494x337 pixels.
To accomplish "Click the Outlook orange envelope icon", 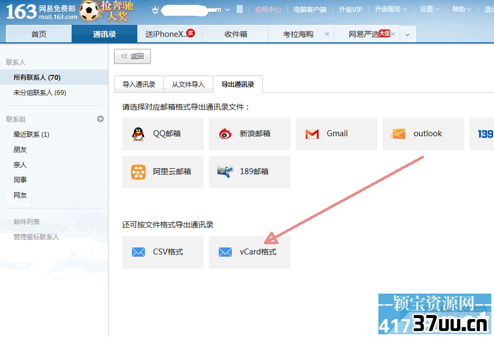I will [x=399, y=134].
